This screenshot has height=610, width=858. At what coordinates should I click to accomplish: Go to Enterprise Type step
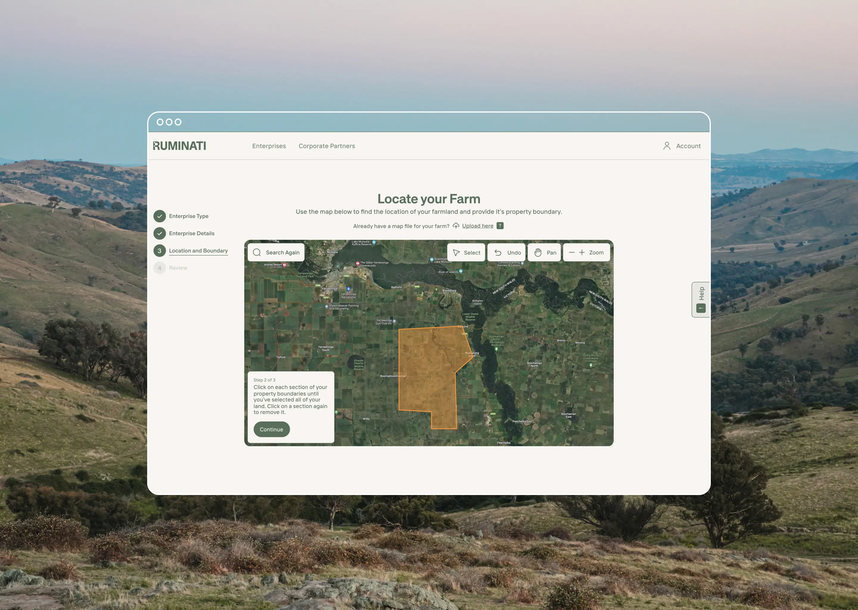point(189,216)
